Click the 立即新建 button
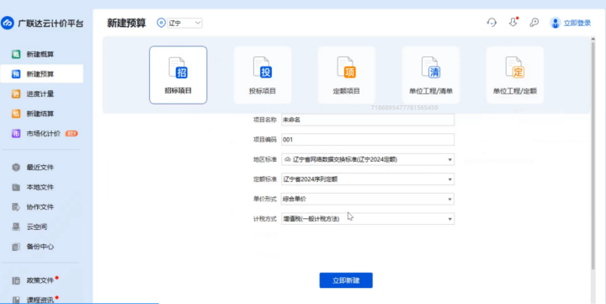 [x=346, y=280]
